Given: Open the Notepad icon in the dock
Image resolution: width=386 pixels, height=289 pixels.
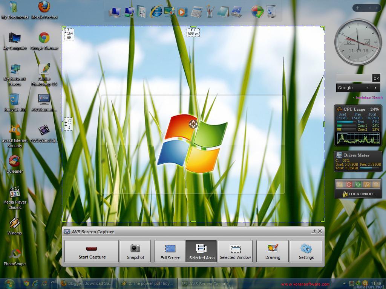Looking at the screenshot, I should coord(224,12).
